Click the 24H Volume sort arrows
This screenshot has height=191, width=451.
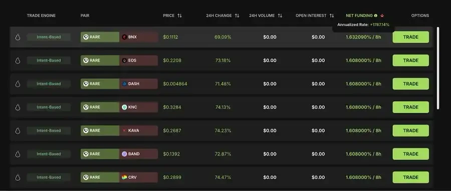click(x=280, y=16)
